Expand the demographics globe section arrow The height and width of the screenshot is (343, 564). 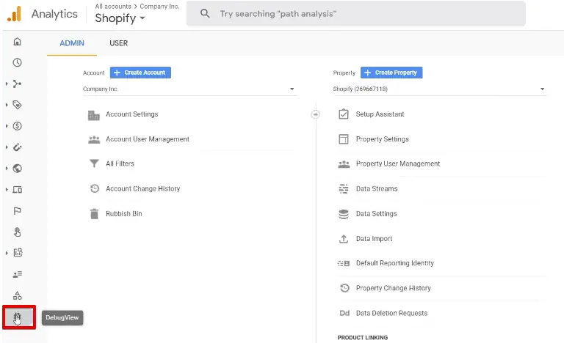(7, 169)
